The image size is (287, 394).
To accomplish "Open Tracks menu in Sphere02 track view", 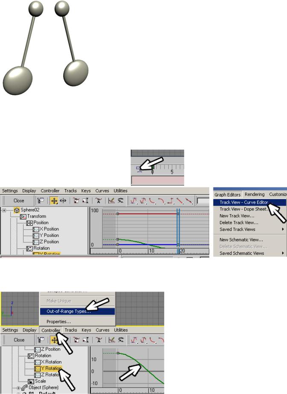I will (70, 191).
